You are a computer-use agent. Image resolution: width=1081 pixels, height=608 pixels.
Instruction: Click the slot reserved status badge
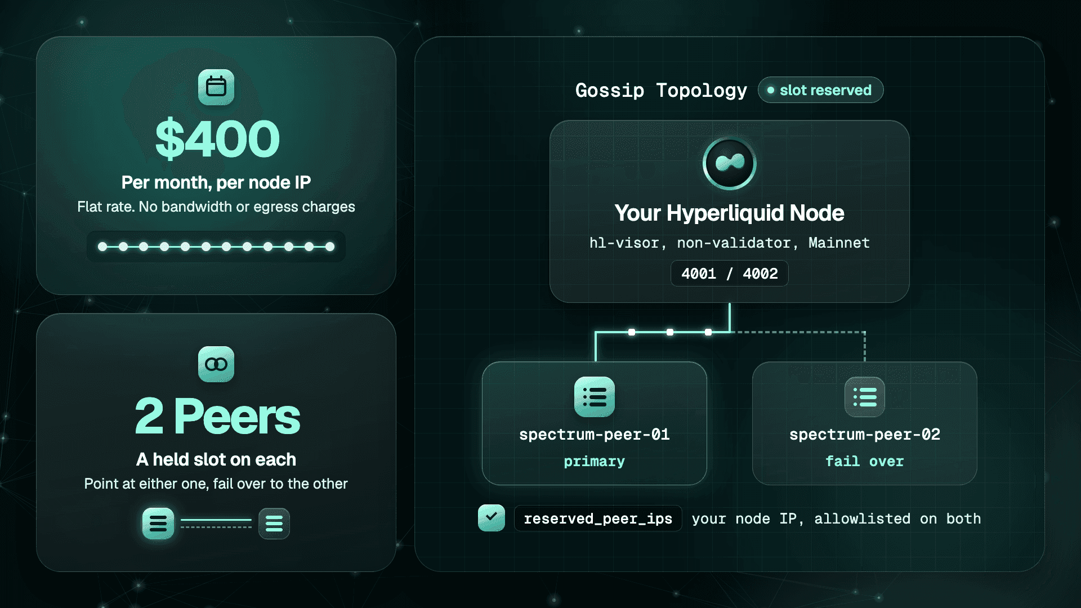(820, 90)
